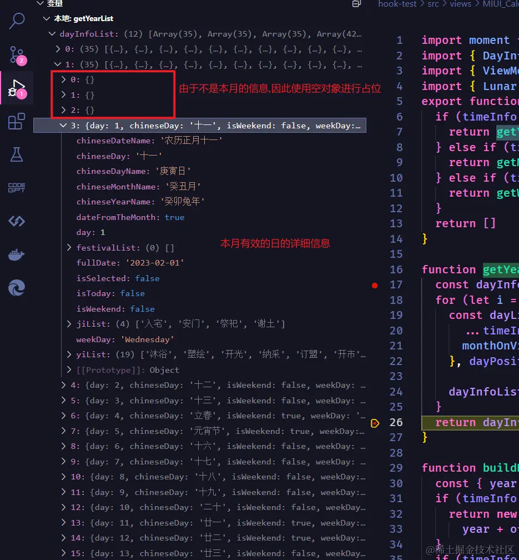Screen dimensions: 519x560
Task: Click the return dayIn… code on line 26
Action: pos(477,422)
